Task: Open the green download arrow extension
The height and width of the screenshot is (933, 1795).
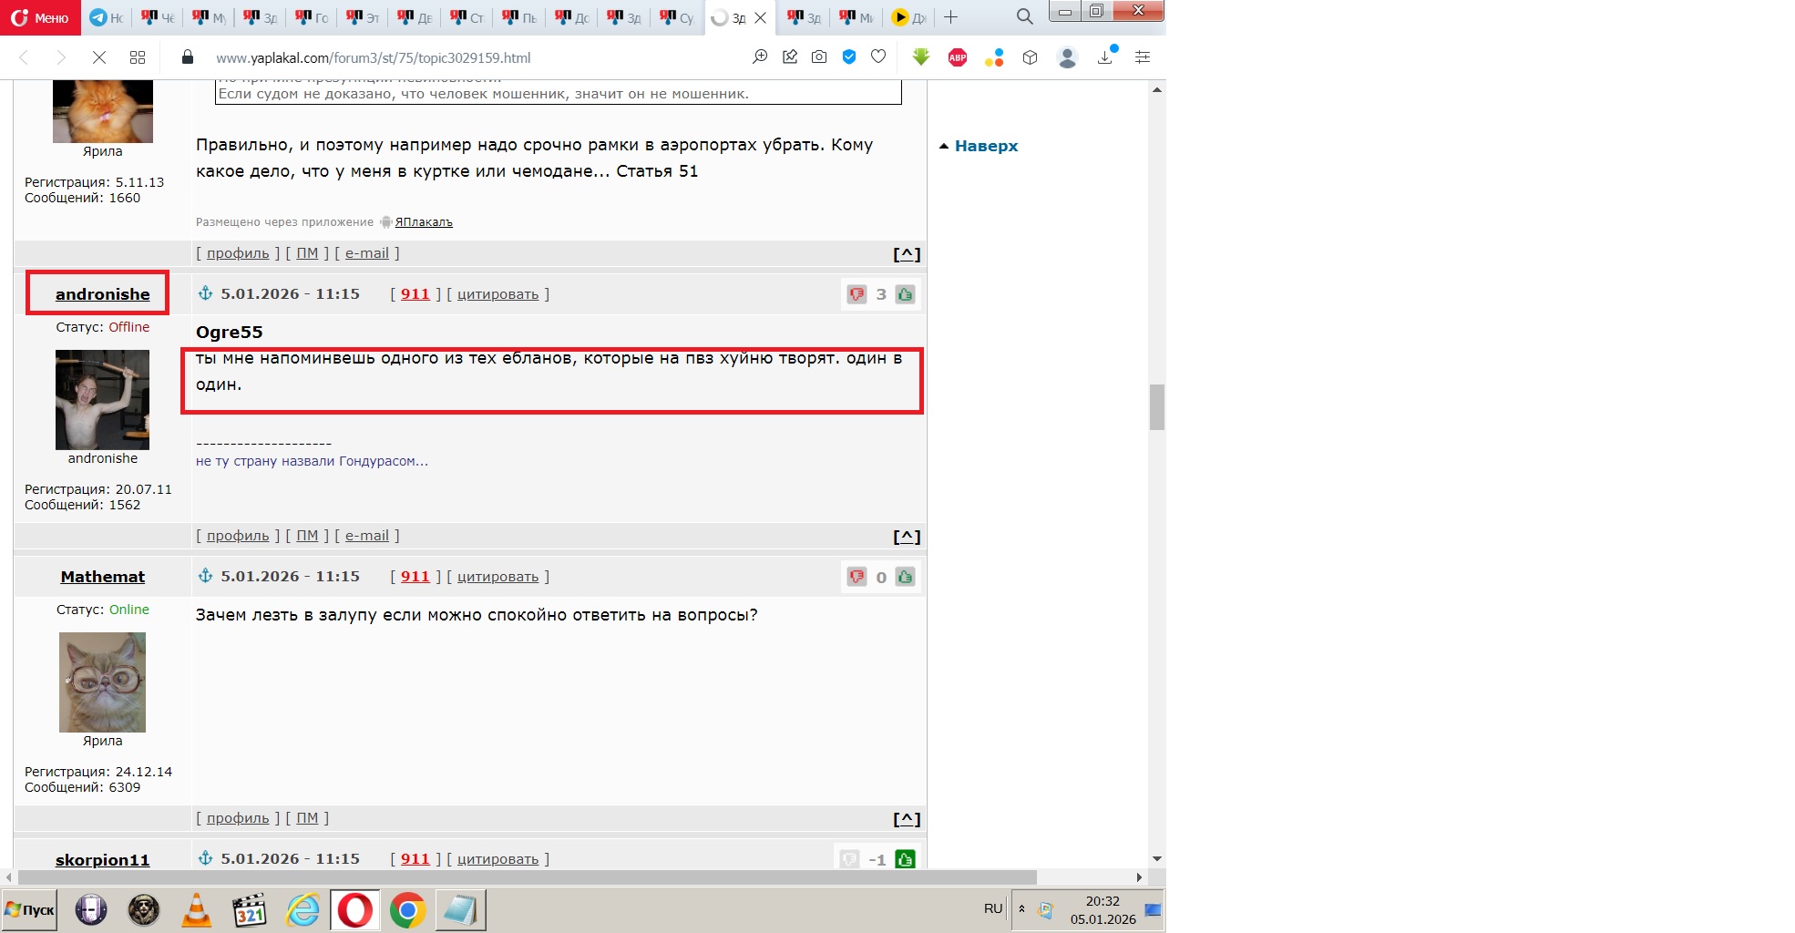Action: coord(921,57)
